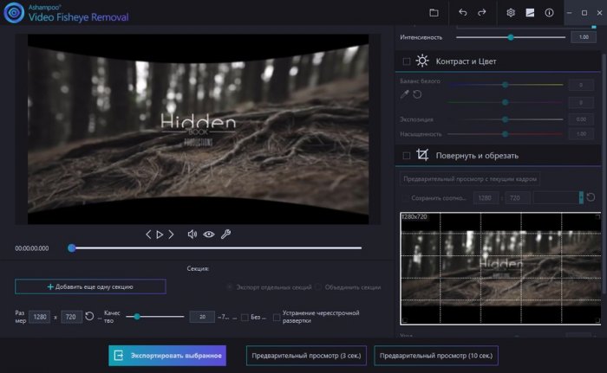The image size is (607, 373).
Task: Click Добавить еще одну секцию button
Action: coord(90,286)
